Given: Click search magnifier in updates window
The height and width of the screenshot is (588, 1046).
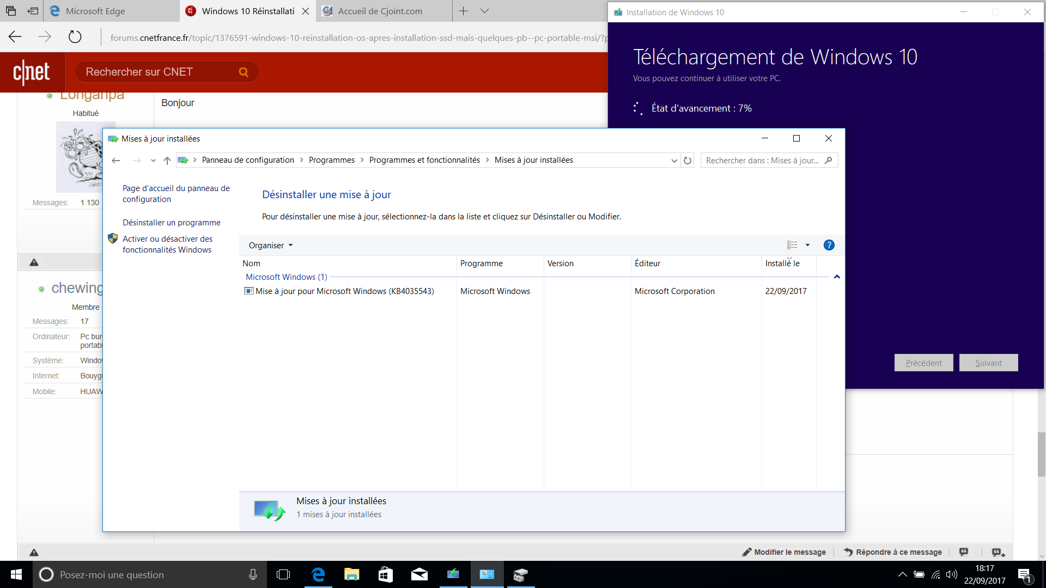Looking at the screenshot, I should (x=829, y=160).
